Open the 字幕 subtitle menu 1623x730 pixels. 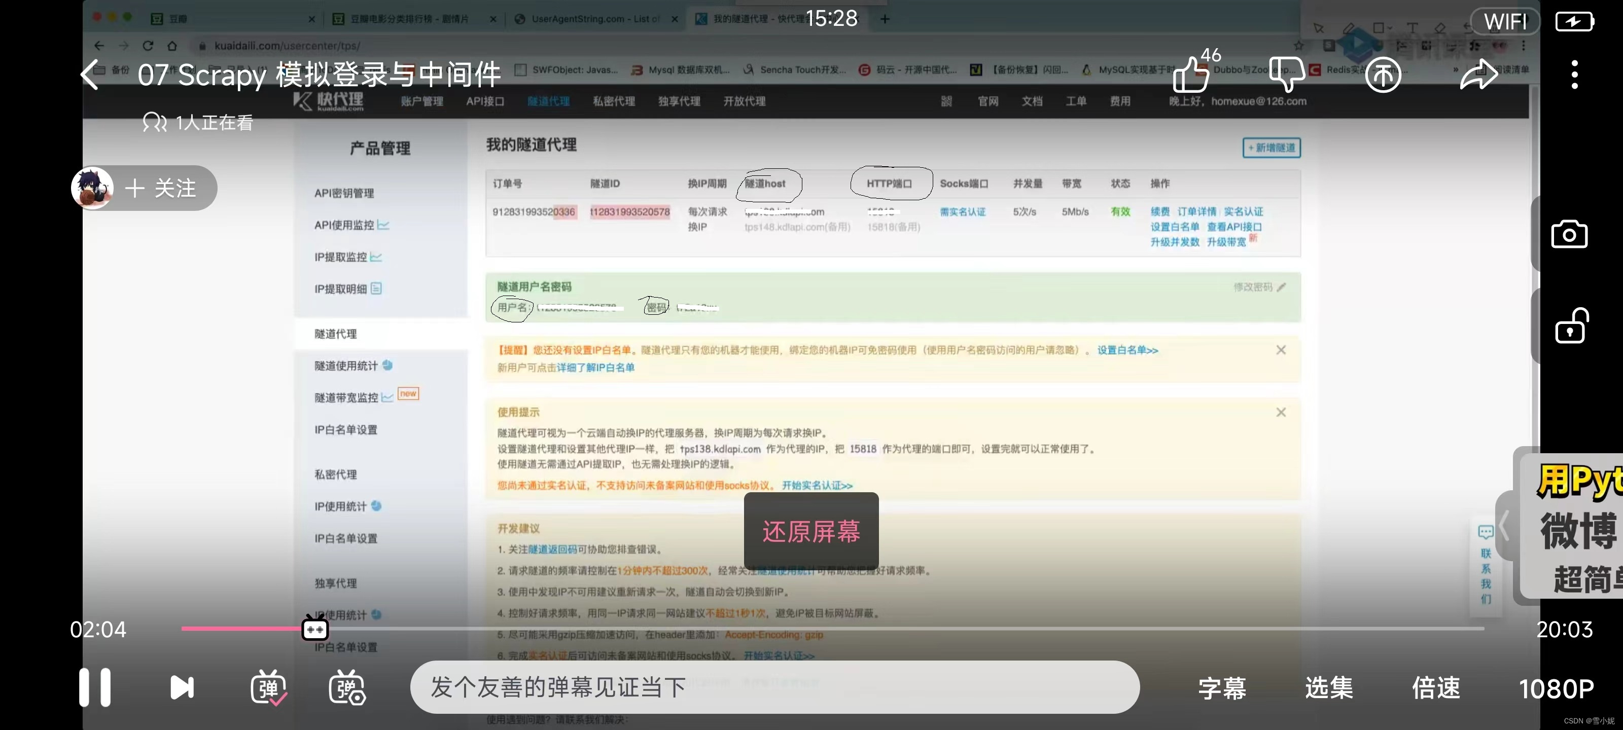1221,687
